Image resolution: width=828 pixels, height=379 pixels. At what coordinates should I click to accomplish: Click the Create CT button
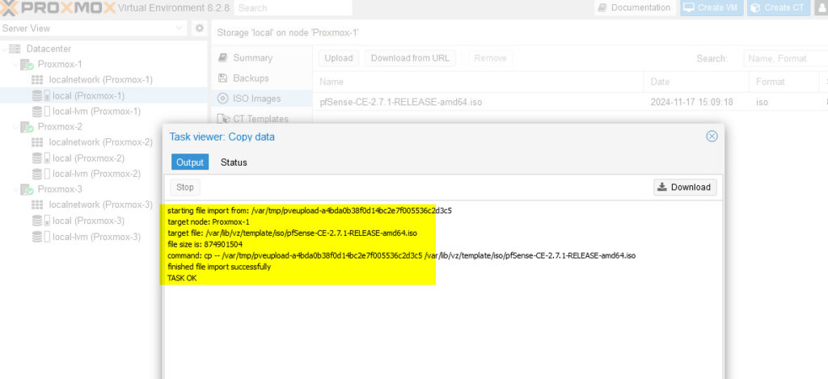coord(779,7)
